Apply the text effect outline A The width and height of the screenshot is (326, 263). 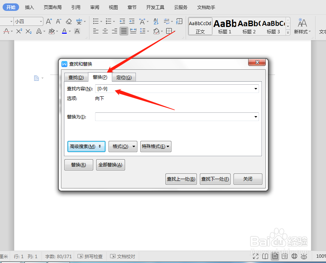click(39, 31)
